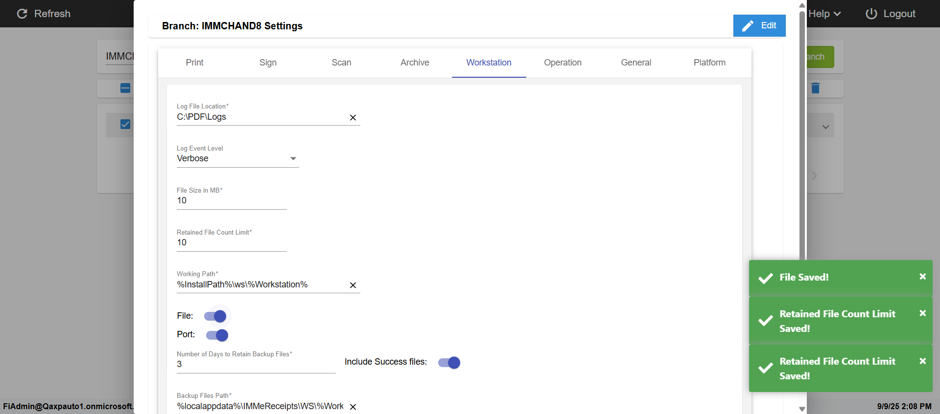Toggle the File switch off
This screenshot has width=940, height=414.
[x=216, y=316]
